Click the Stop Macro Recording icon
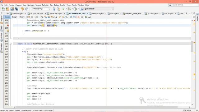The height and width of the screenshot is (112, 199). click(x=82, y=17)
